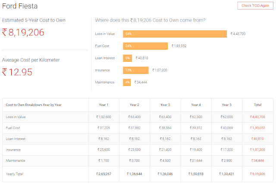
Task: Click the Ford Fiesta heading
Action: tap(20, 6)
